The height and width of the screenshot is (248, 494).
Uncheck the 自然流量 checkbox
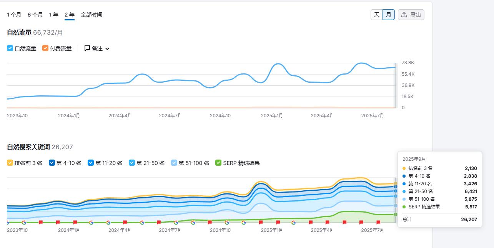click(10, 48)
